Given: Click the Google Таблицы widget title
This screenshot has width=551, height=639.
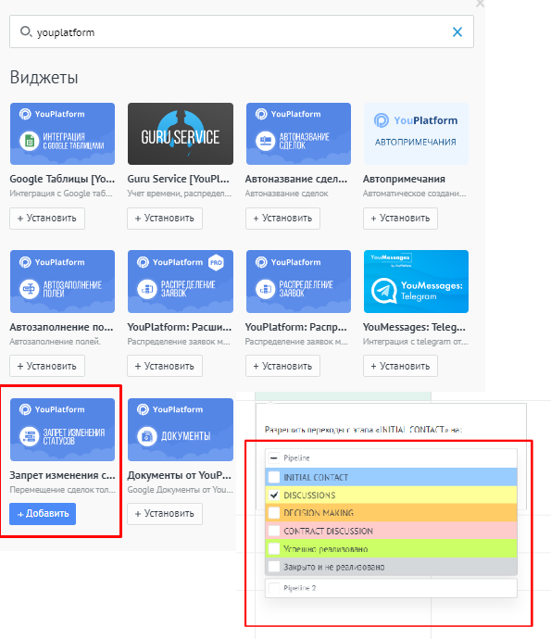Looking at the screenshot, I should [62, 179].
